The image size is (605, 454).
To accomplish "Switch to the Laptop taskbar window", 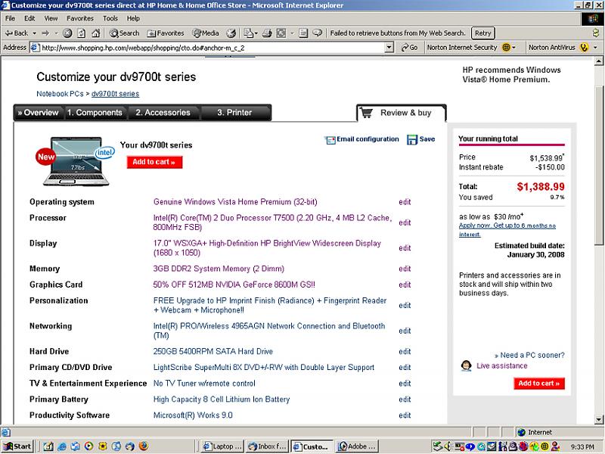I will coord(223,446).
